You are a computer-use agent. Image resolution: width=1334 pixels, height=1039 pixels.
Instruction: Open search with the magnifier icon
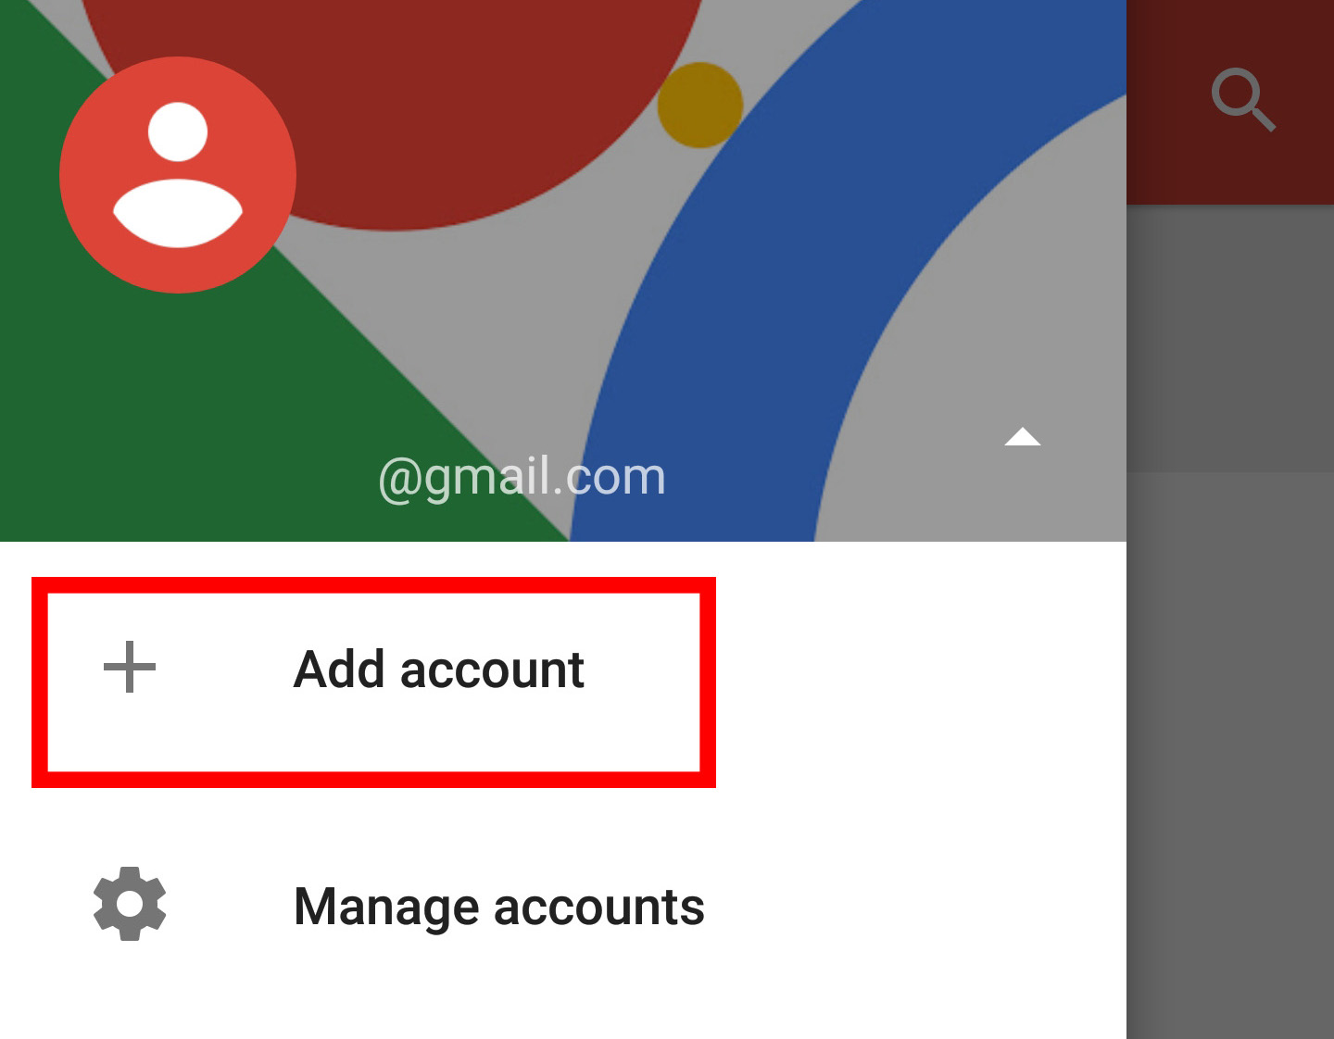[x=1243, y=100]
